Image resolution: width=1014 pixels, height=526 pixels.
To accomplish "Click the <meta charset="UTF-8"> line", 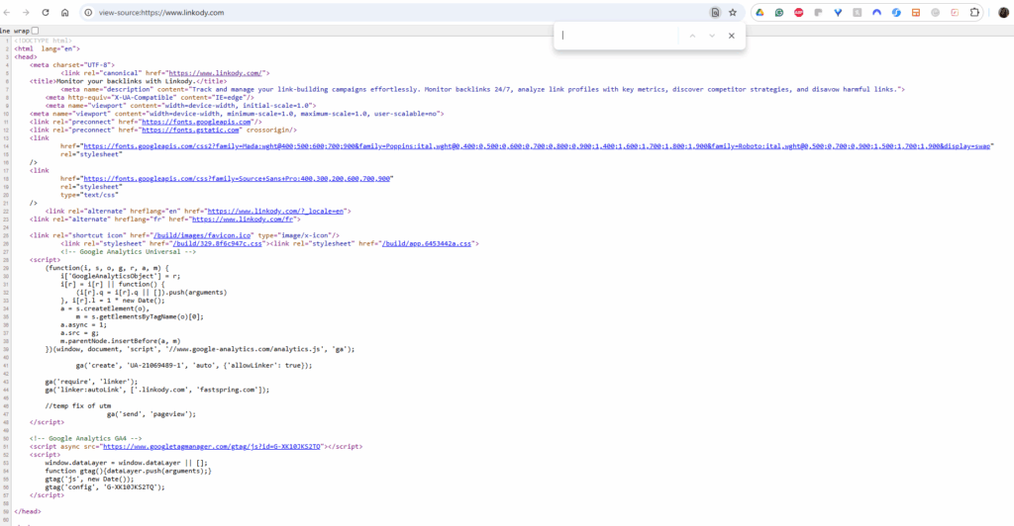I will click(71, 64).
